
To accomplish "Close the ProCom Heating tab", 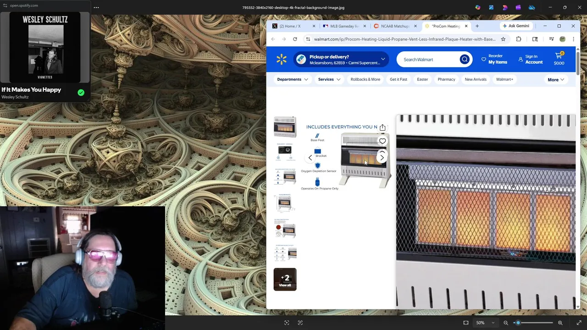I will click(x=466, y=26).
